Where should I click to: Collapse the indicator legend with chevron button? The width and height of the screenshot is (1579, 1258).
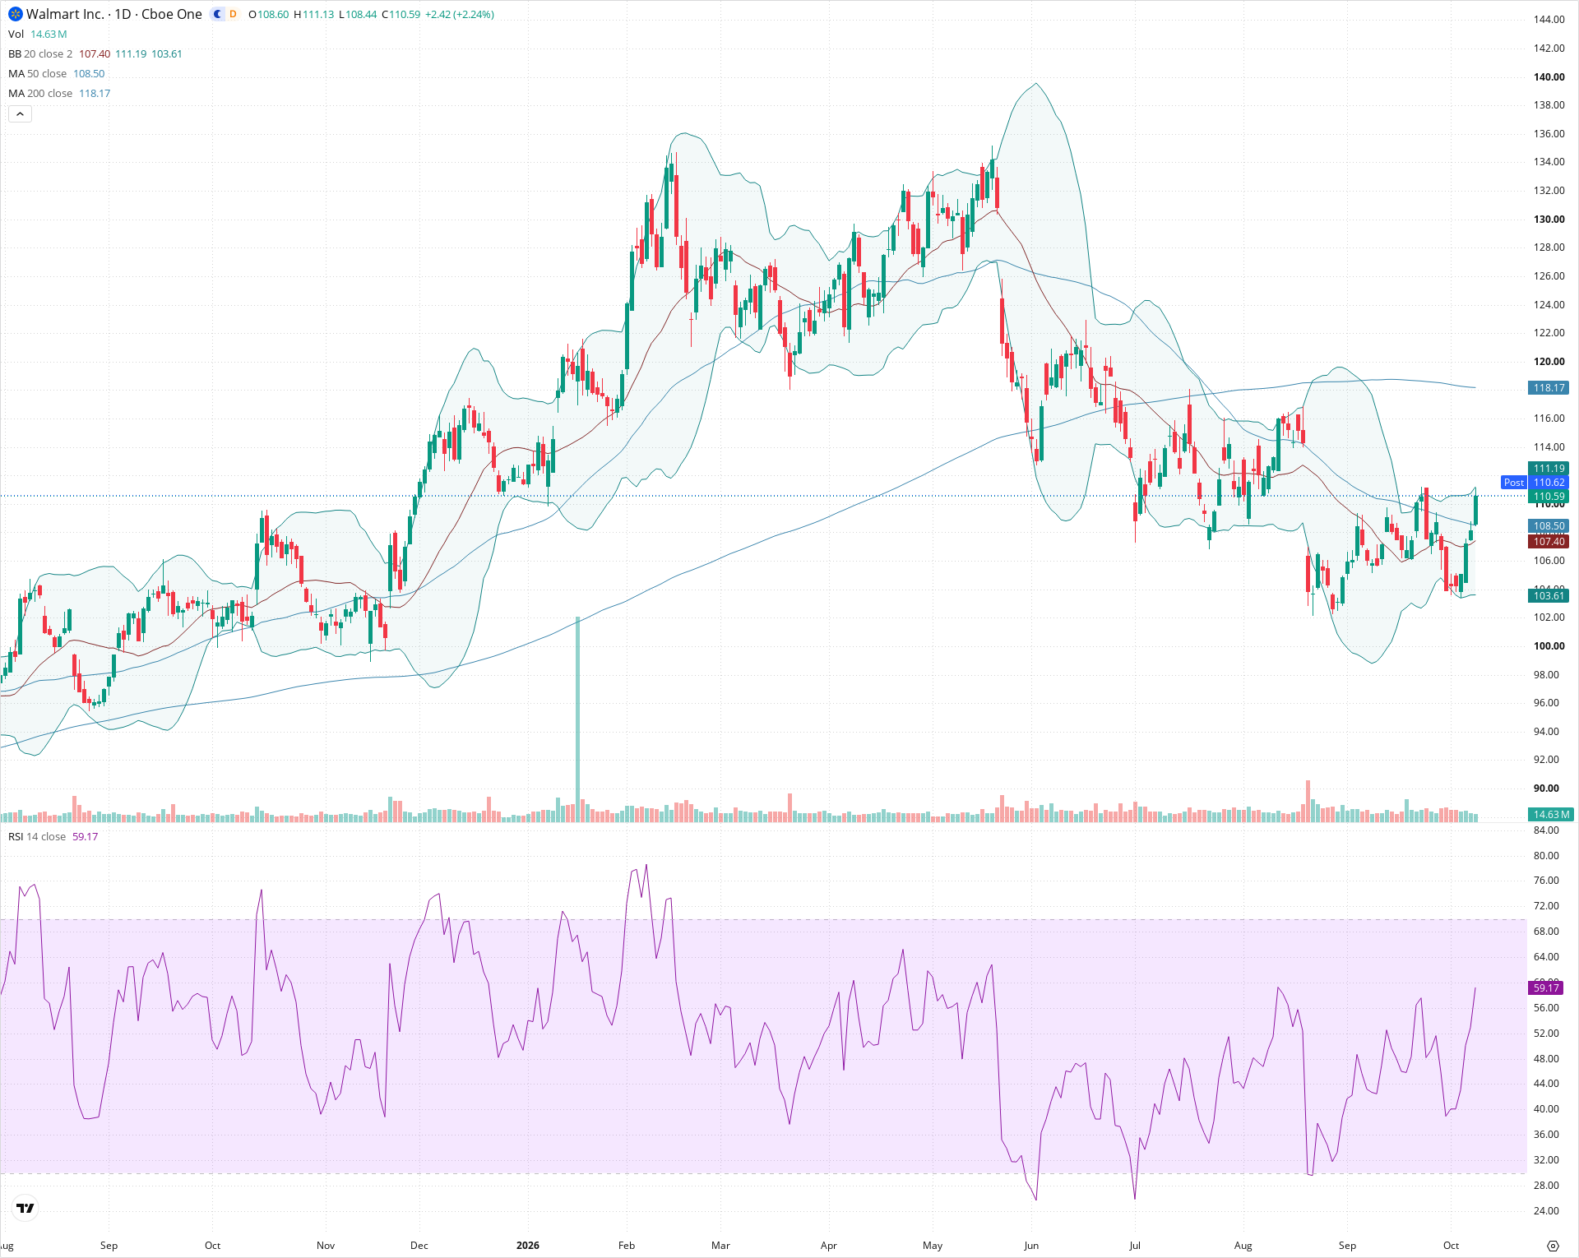click(20, 114)
